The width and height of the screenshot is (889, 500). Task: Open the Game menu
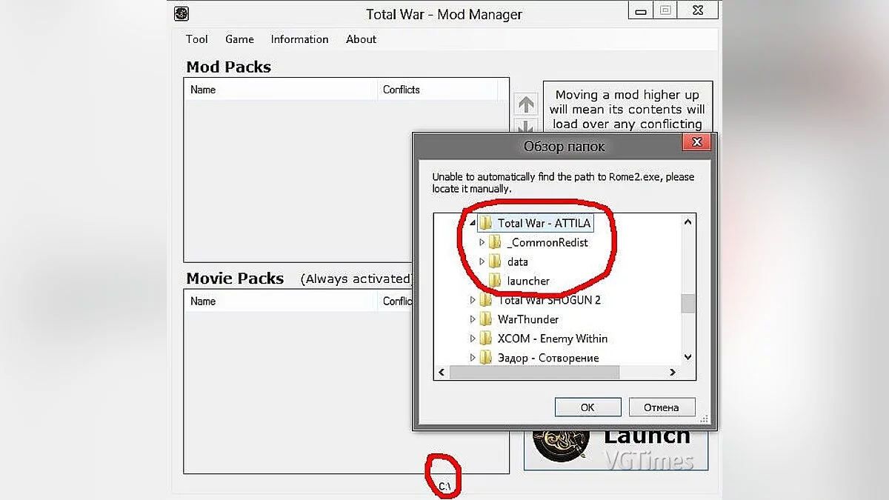point(239,39)
